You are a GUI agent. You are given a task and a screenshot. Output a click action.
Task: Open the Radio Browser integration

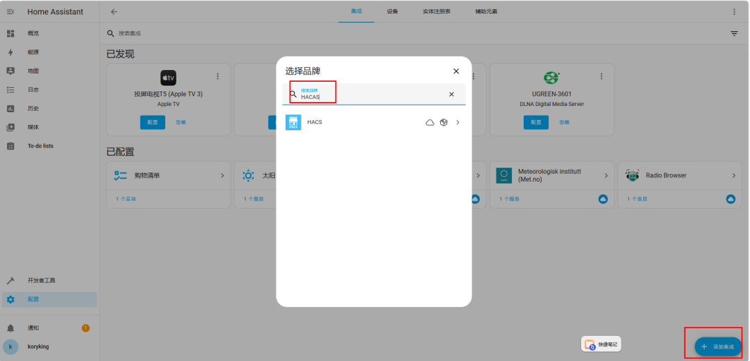pyautogui.click(x=680, y=175)
